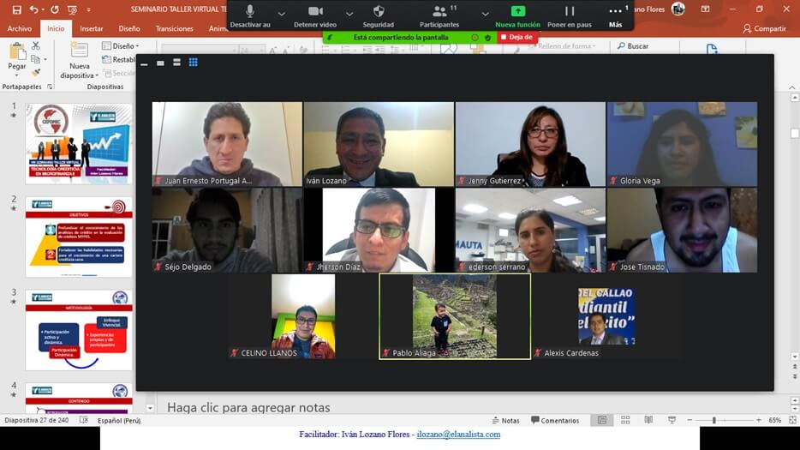Open the Seguridad shield options
Viewport: 800px width, 450px height.
pyautogui.click(x=379, y=12)
